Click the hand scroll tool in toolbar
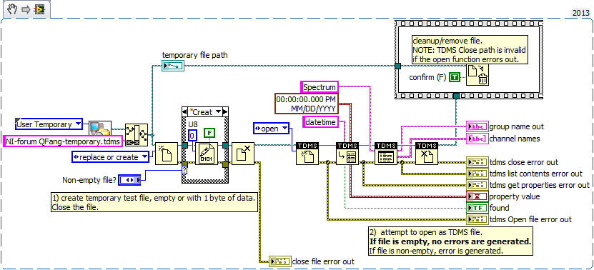 (11, 9)
